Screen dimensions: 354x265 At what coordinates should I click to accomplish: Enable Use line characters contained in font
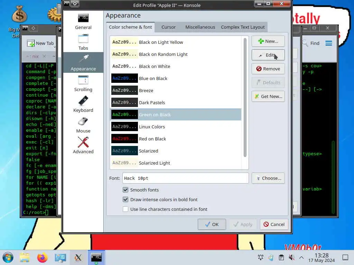[x=125, y=209]
